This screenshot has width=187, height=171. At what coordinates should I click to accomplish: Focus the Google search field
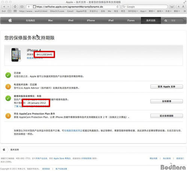pos(145,7)
